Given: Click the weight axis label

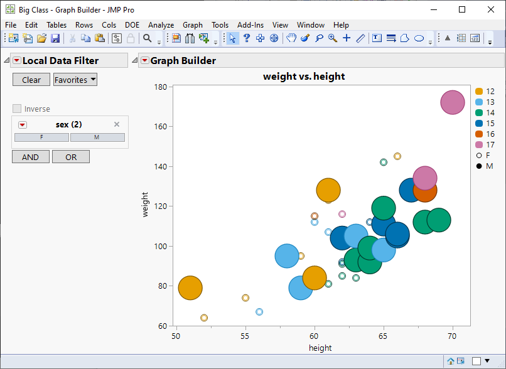Looking at the screenshot, I should point(145,205).
